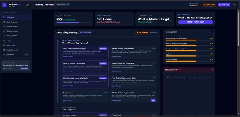
Task: Click START TODAY'S QUIZ button
Action: coord(195,22)
